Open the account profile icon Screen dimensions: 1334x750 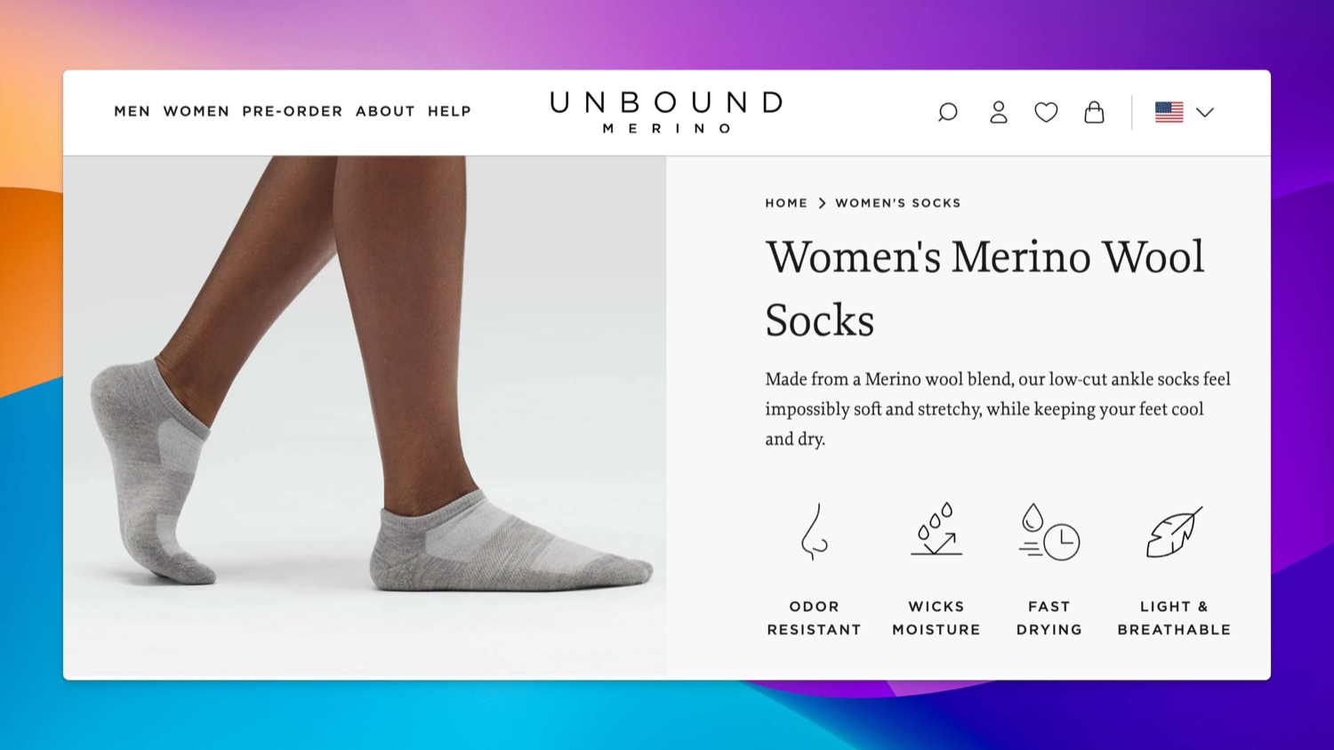click(999, 112)
